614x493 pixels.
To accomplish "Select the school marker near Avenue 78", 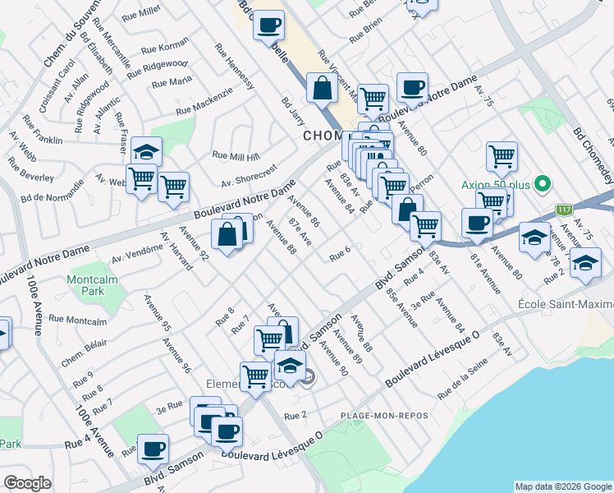I will tap(534, 238).
